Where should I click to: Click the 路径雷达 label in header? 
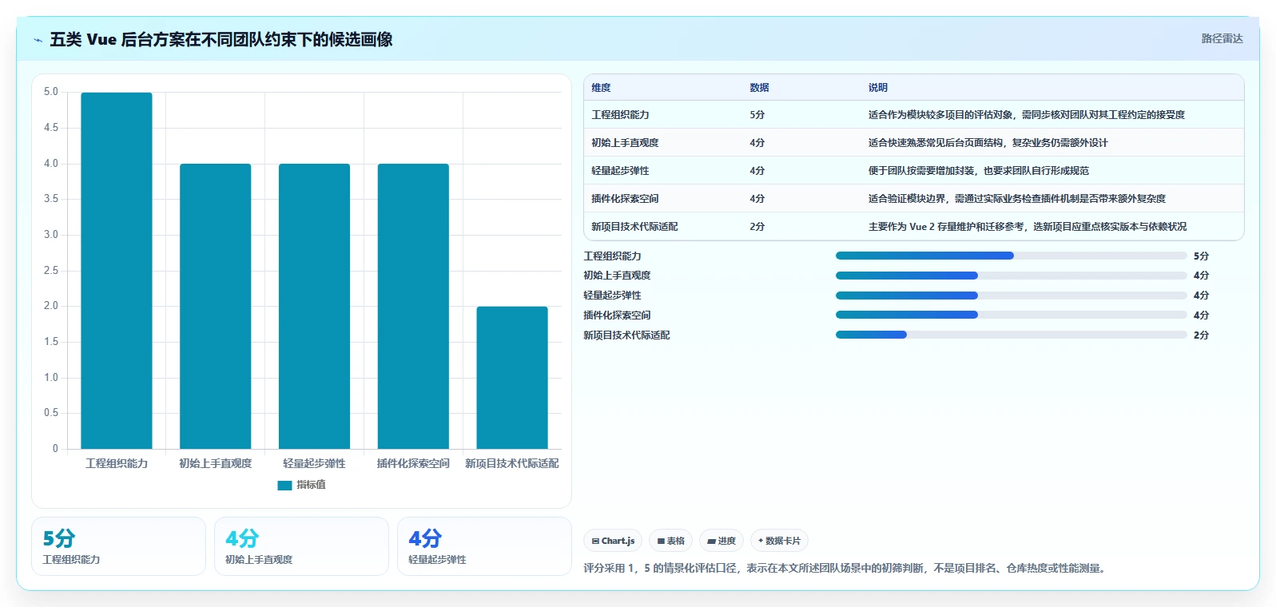(x=1222, y=38)
